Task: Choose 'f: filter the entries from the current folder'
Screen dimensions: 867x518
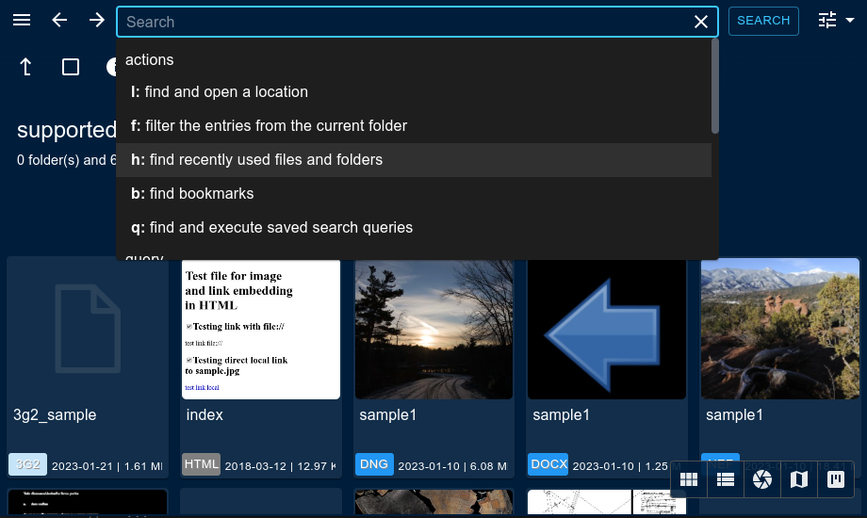Action: tap(414, 125)
